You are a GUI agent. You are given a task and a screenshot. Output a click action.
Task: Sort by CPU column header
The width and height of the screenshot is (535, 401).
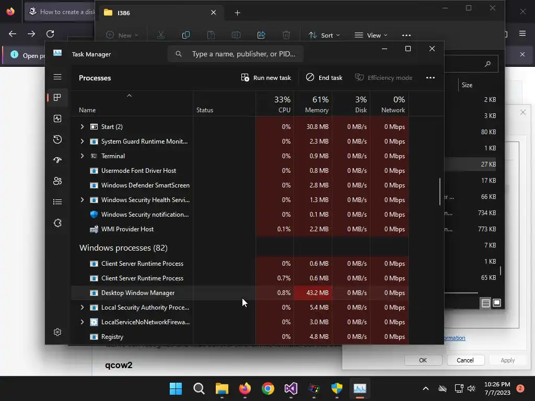(275, 104)
